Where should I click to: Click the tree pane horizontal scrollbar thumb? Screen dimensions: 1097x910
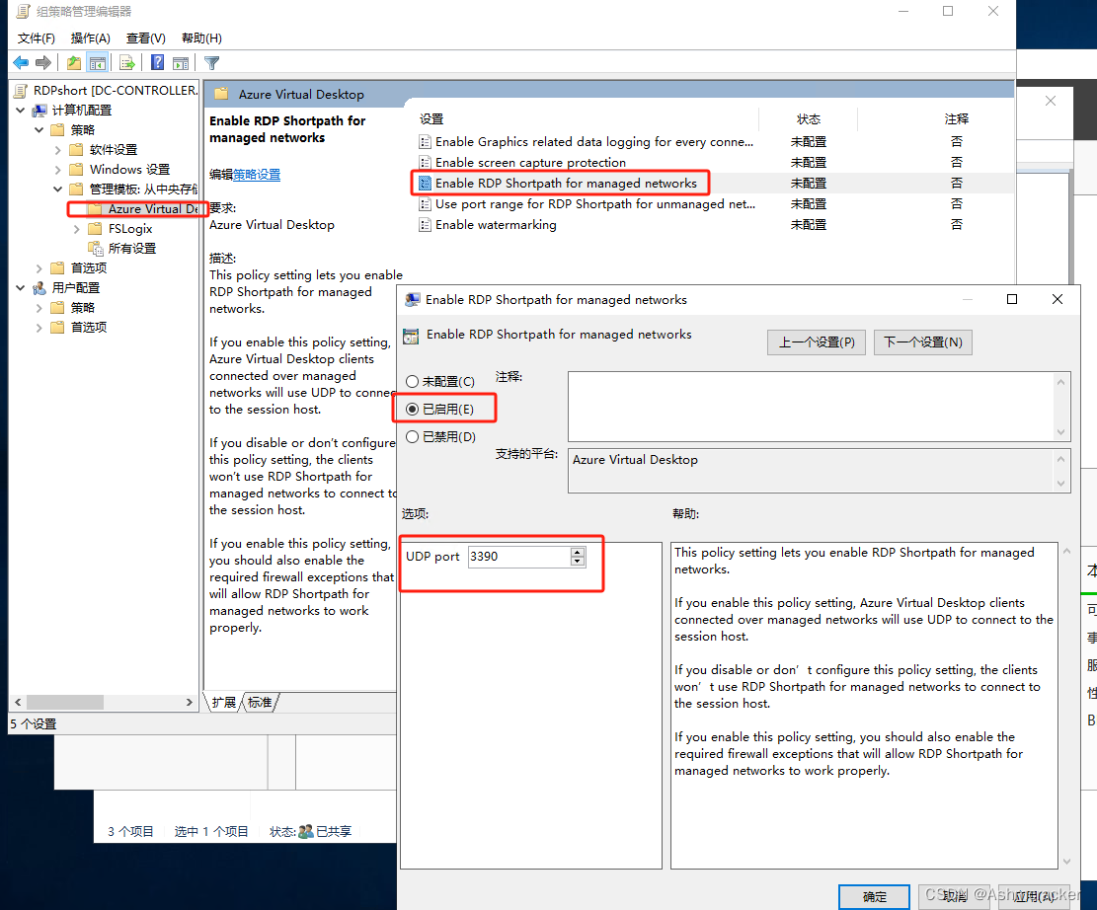coord(65,703)
